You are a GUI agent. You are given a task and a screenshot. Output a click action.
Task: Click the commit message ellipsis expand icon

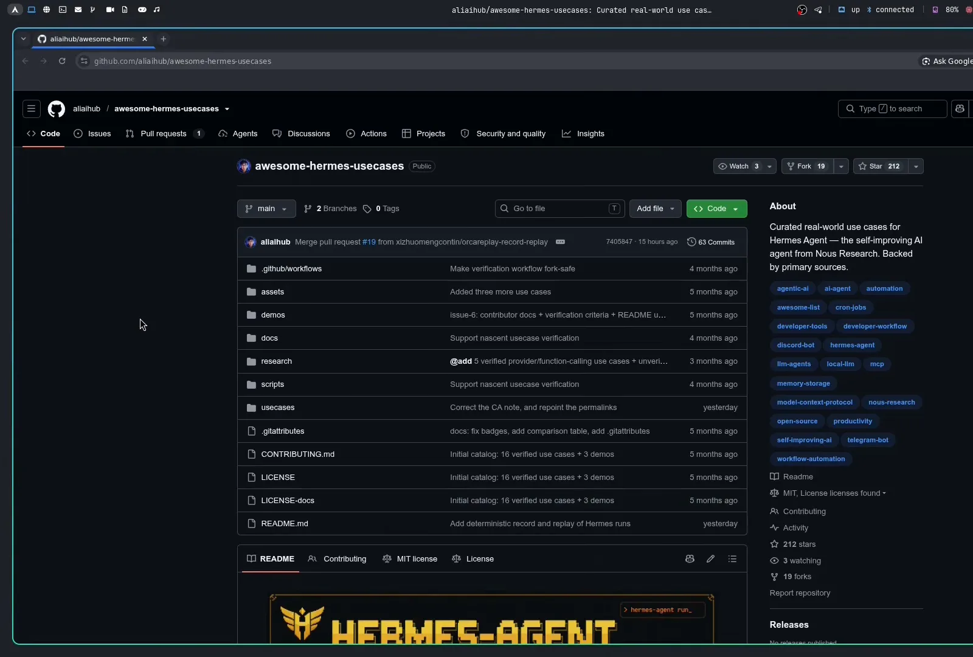[560, 242]
